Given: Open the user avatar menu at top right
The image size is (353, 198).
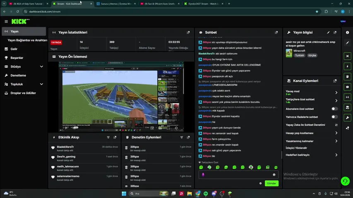Looking at the screenshot, I should coord(343,21).
